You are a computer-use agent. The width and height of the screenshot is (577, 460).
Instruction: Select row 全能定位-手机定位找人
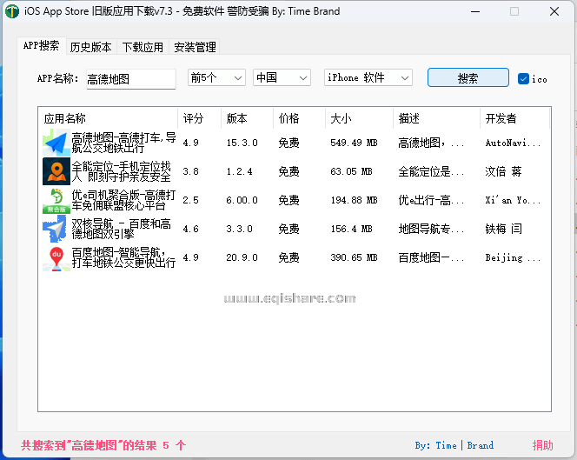point(295,171)
